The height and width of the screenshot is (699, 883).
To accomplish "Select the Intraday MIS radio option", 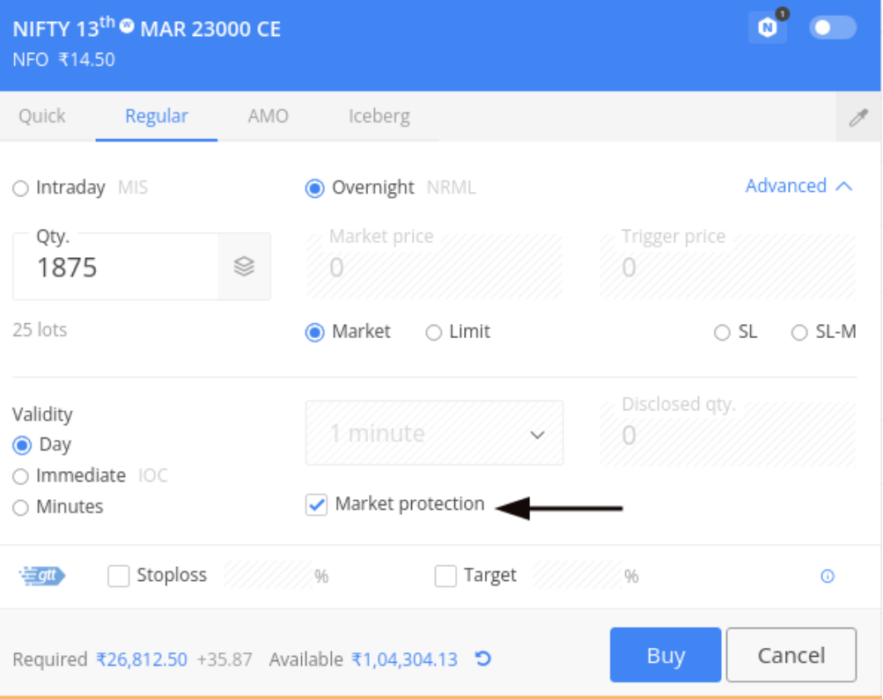I will 21,188.
